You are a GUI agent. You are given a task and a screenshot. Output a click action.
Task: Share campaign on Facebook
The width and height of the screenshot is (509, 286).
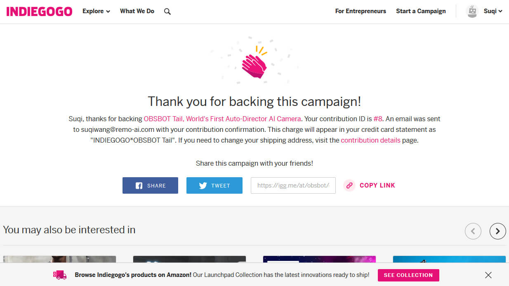tap(150, 185)
